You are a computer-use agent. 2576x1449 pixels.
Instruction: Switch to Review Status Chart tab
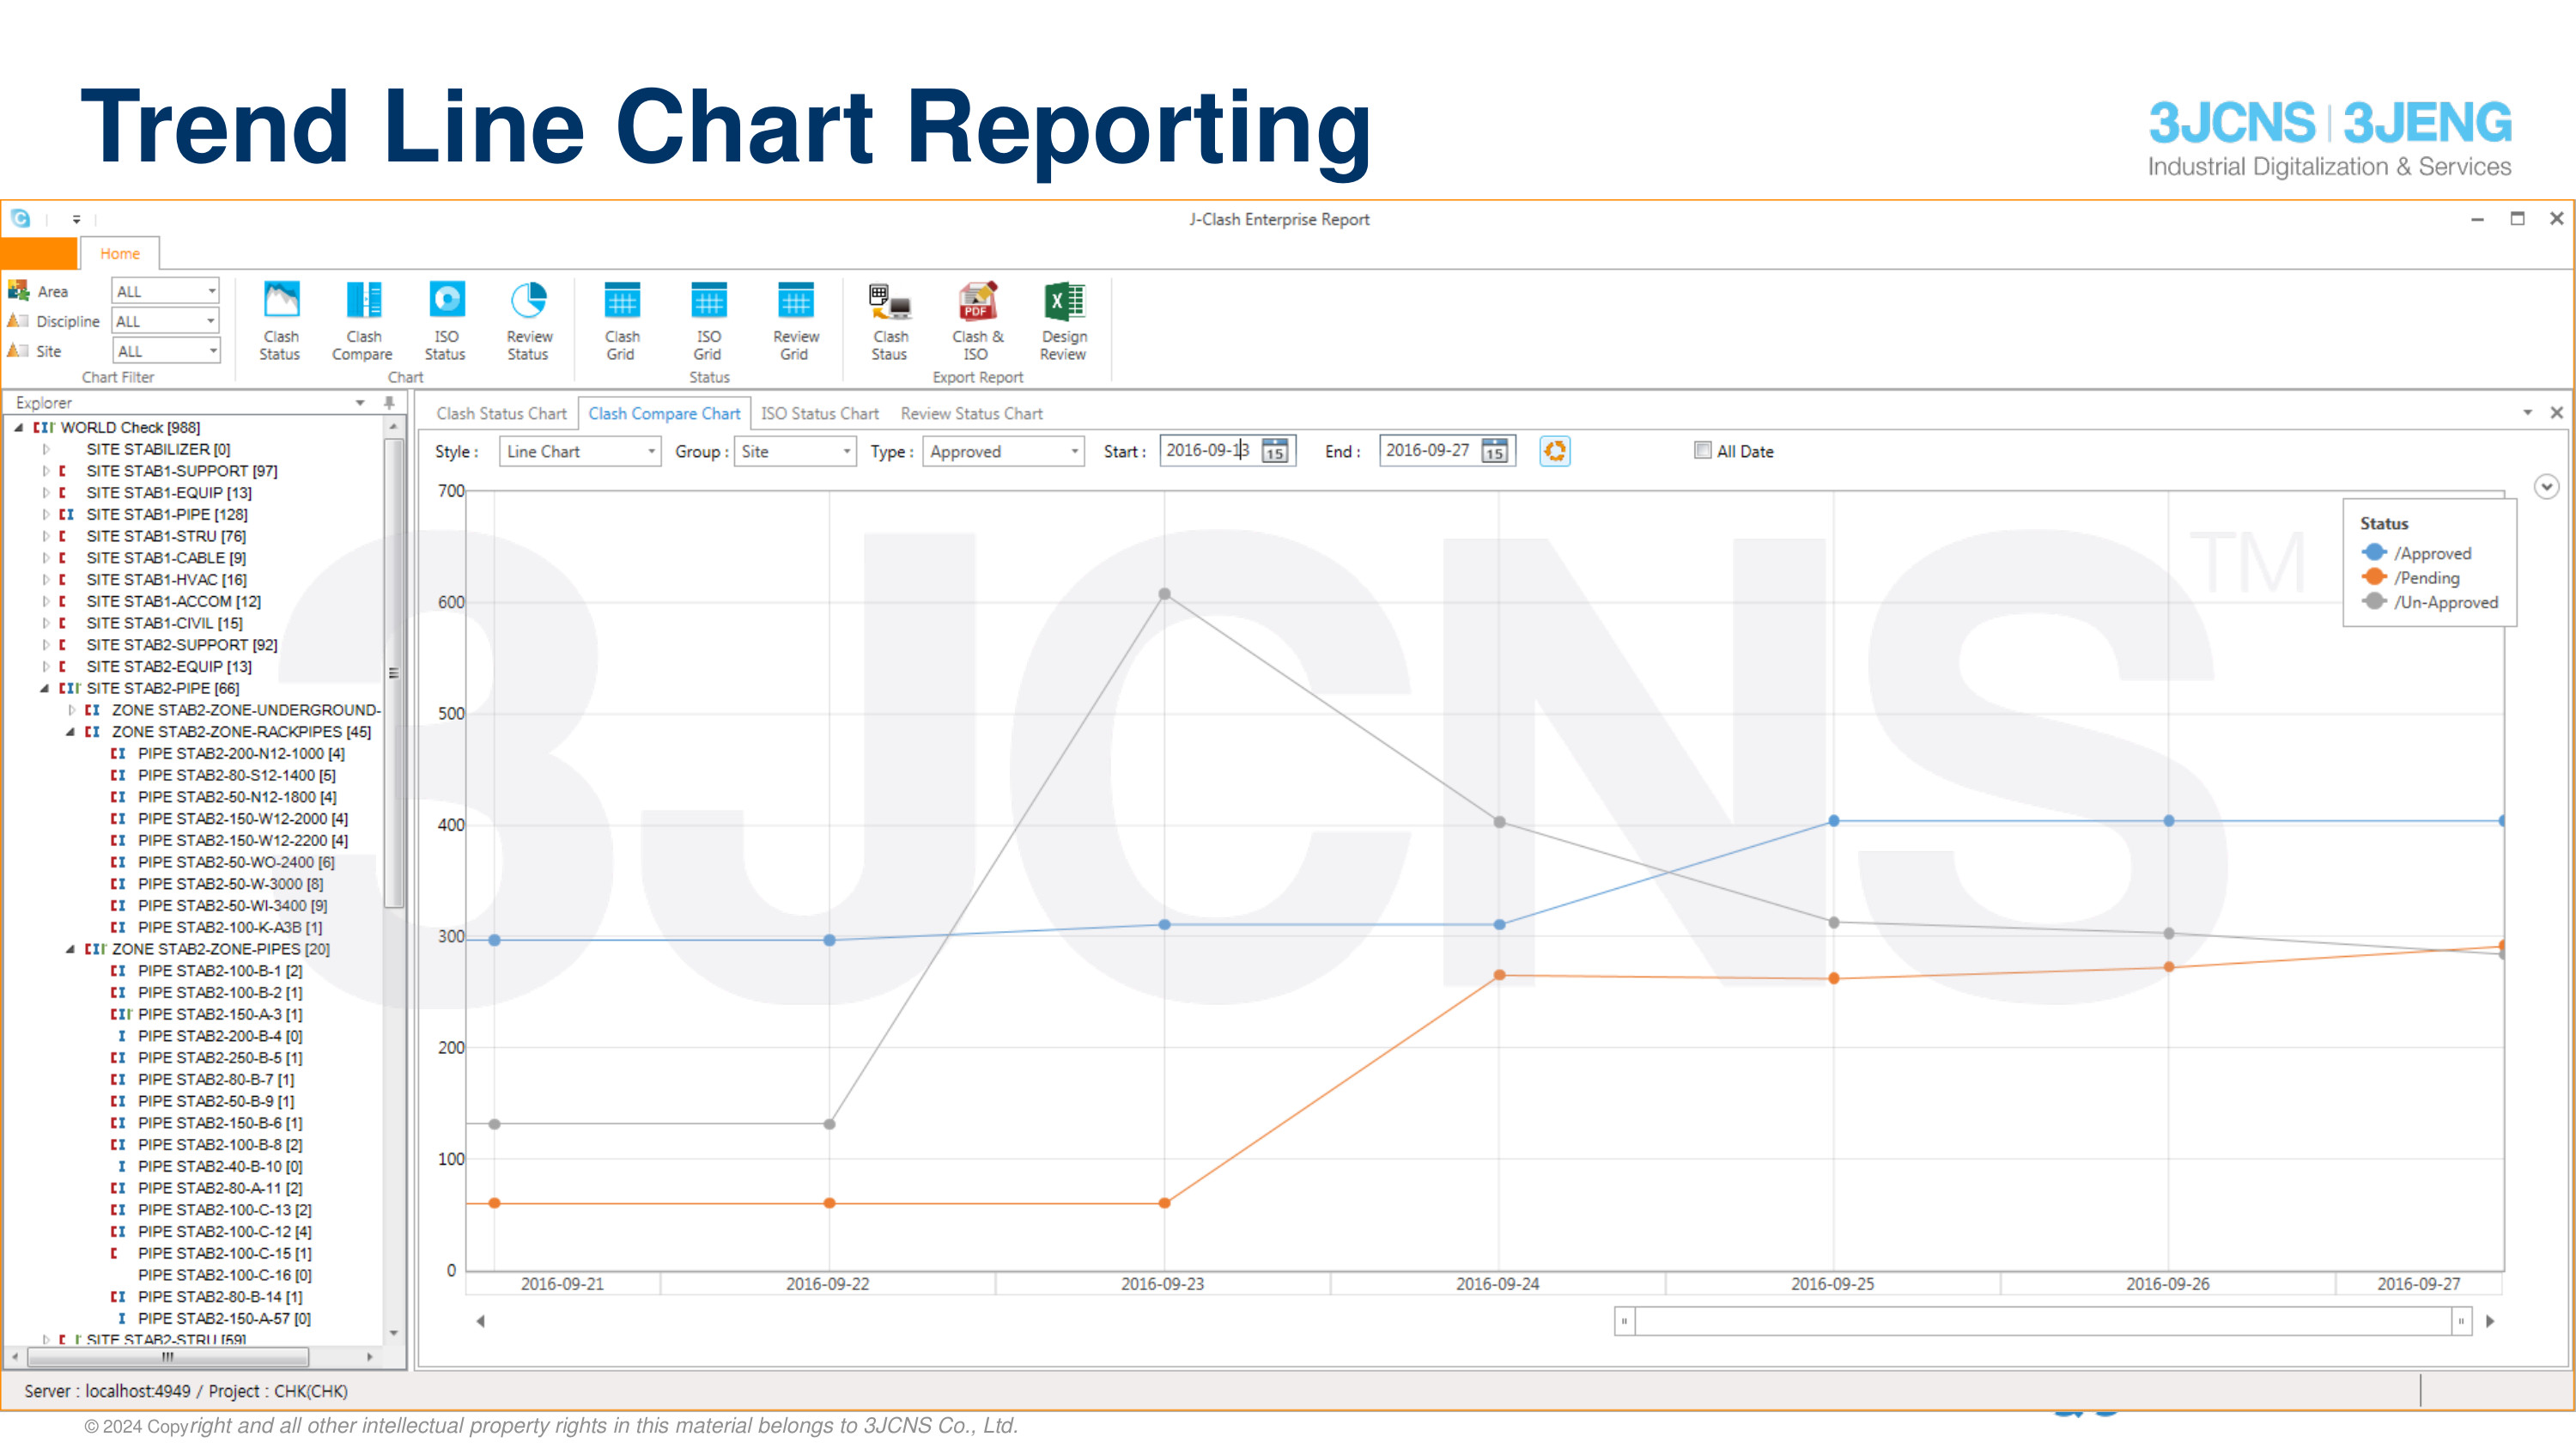[971, 413]
